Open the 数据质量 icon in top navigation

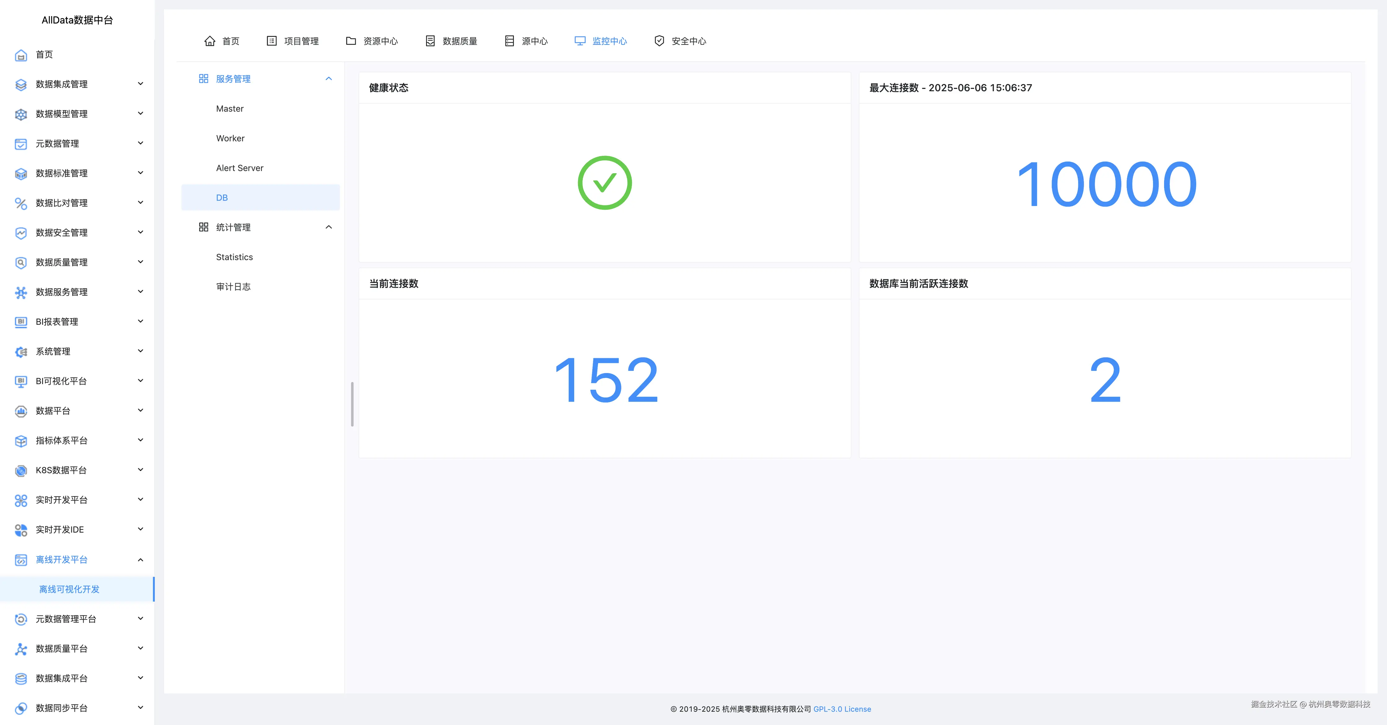(x=430, y=40)
